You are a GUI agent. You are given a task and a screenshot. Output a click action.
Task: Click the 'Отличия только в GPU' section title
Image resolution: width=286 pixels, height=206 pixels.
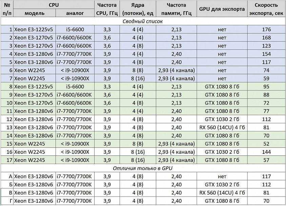[x=143, y=168]
